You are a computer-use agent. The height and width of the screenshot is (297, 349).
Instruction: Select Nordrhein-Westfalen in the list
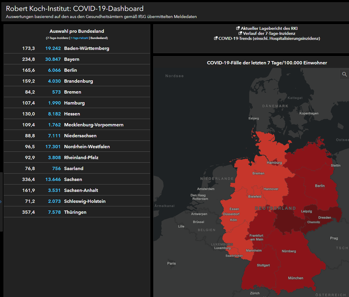point(87,147)
